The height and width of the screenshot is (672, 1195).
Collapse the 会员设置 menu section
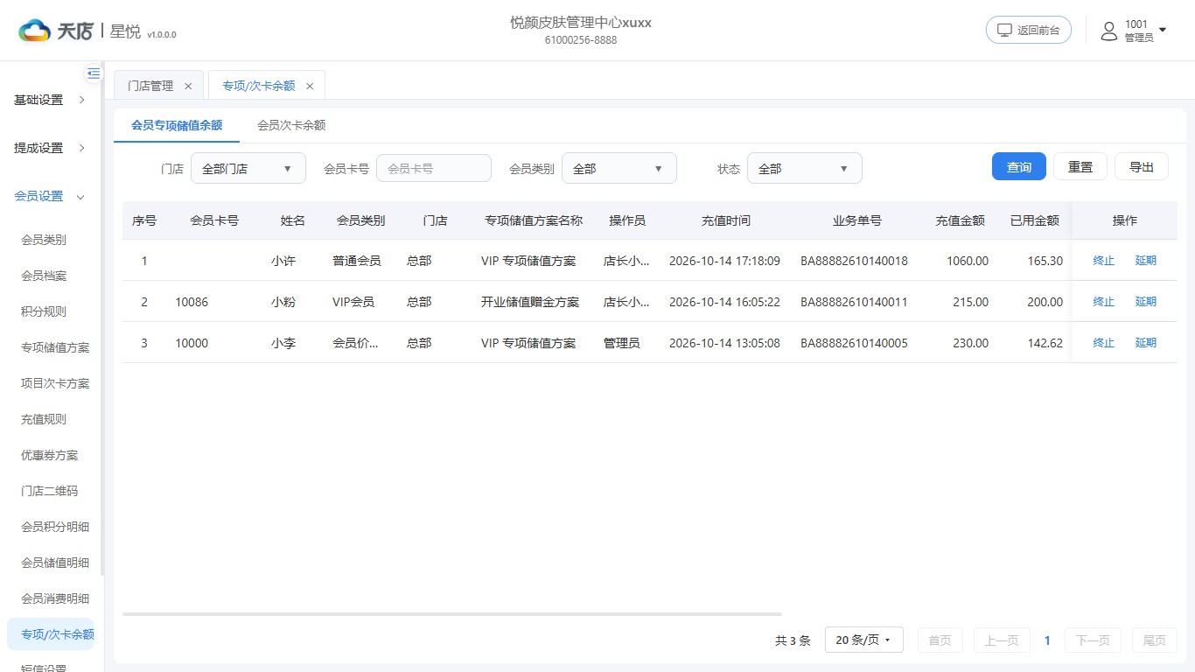51,196
